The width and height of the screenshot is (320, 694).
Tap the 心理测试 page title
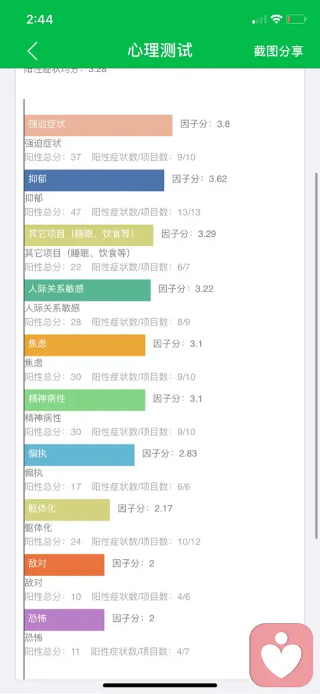[160, 51]
